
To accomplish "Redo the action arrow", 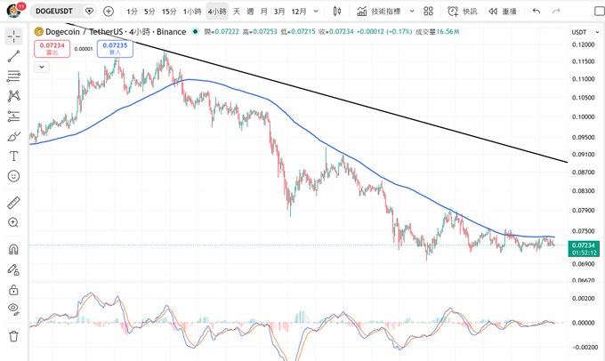I will tap(556, 12).
